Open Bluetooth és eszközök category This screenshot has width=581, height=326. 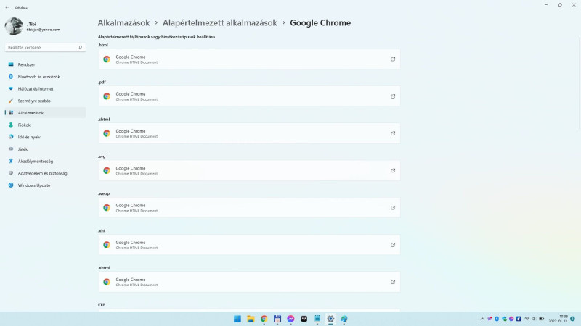(45, 77)
